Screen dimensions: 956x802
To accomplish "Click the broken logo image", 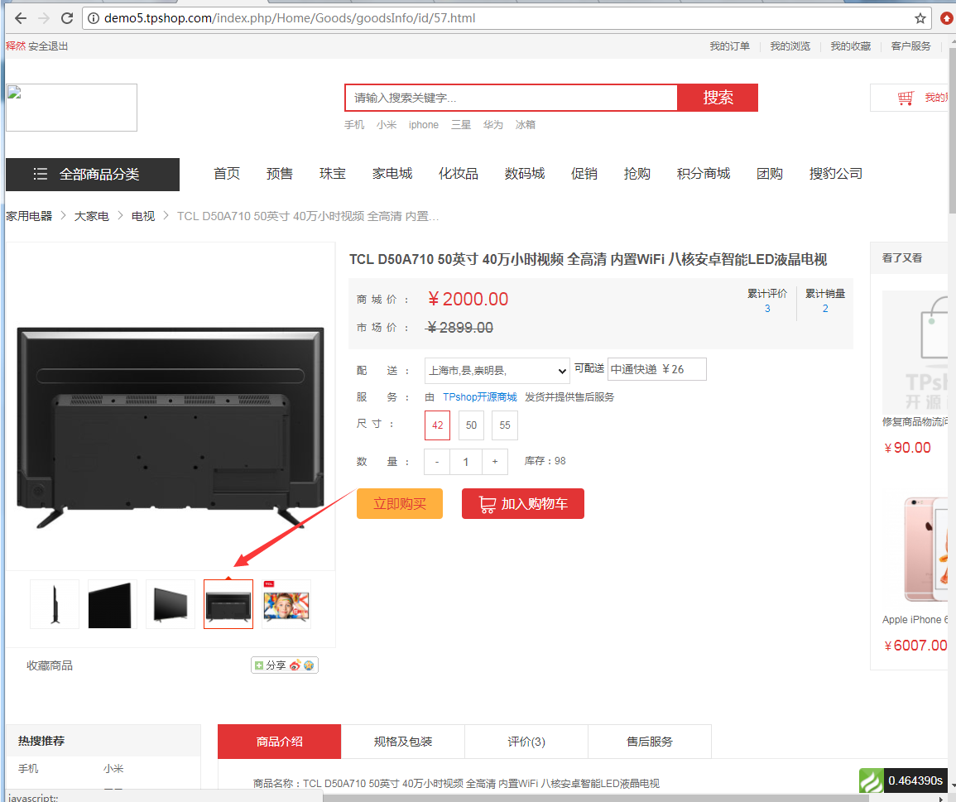I will (x=71, y=108).
